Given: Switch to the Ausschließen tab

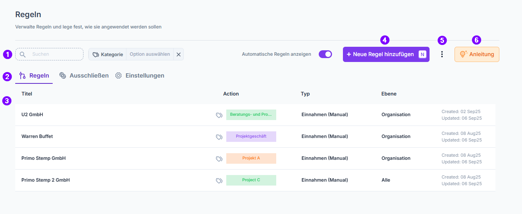Looking at the screenshot, I should [84, 76].
